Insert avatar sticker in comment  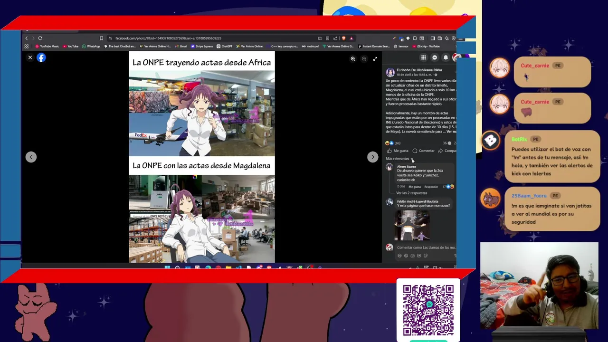click(x=399, y=256)
